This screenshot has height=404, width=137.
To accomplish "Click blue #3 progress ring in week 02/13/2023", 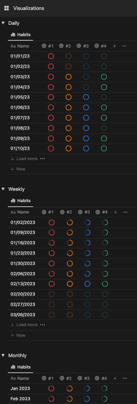I will (87, 284).
